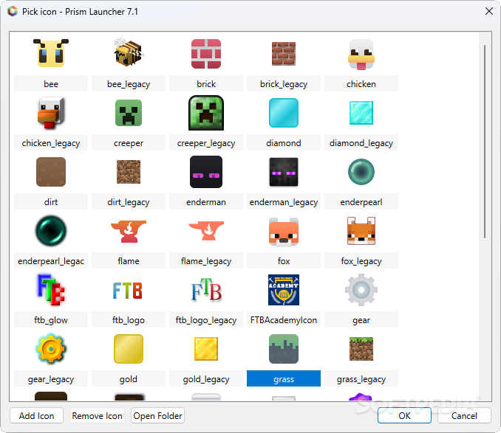
Task: Click the grass_legacy text label
Action: point(361,379)
